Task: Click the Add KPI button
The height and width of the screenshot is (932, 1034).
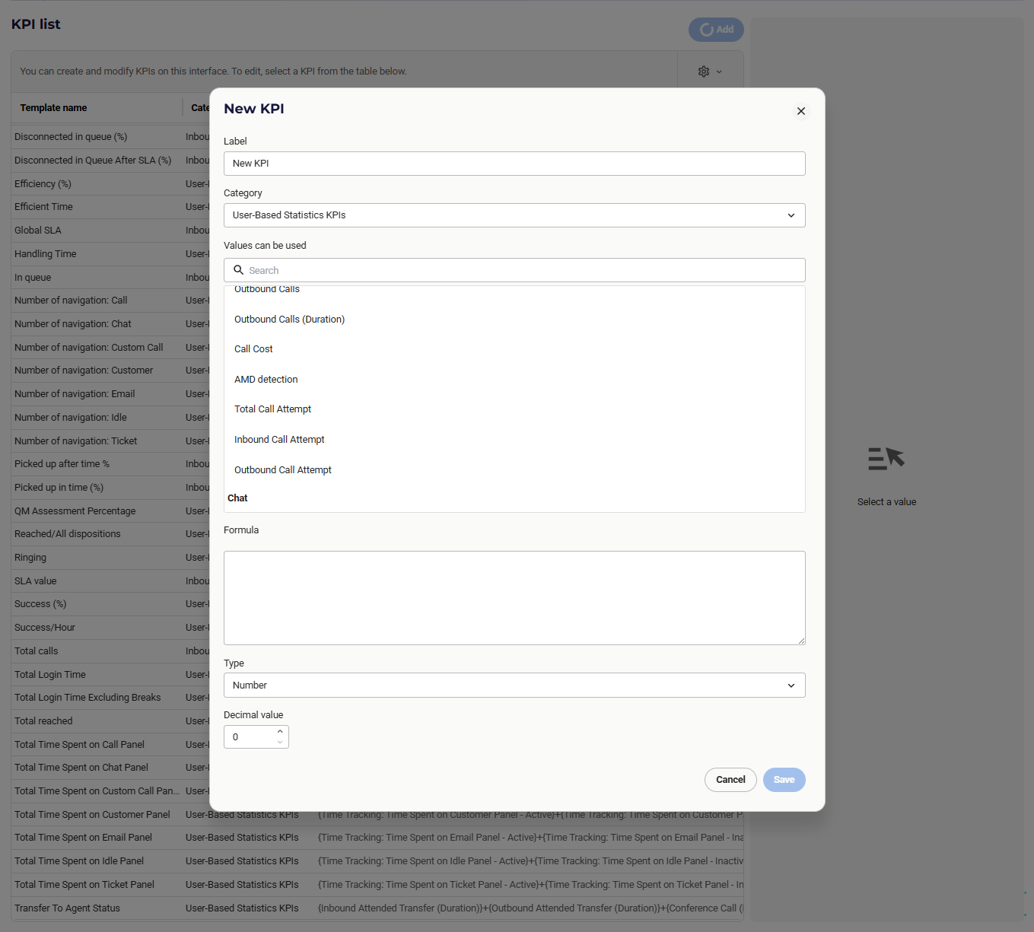Action: [x=716, y=30]
